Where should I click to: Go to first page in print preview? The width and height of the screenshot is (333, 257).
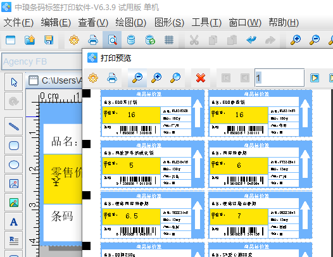pos(226,78)
